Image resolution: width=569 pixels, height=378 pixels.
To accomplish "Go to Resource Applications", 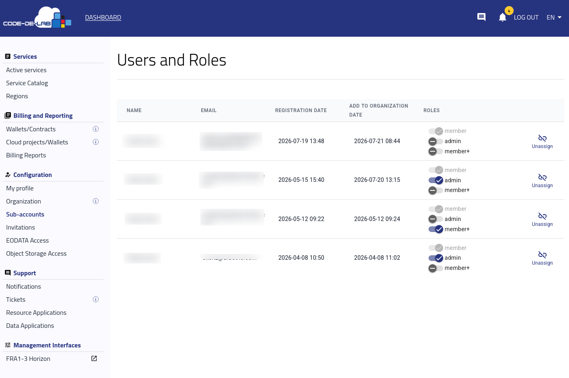I will (x=36, y=313).
